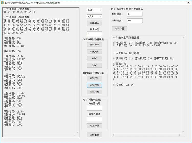Click the 一路视在: 2760 line

point(13,62)
